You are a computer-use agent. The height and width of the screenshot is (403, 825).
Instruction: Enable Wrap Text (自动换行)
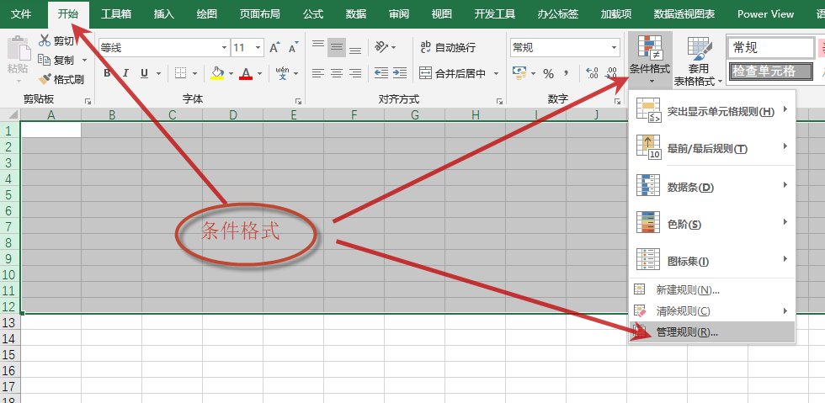[x=448, y=47]
